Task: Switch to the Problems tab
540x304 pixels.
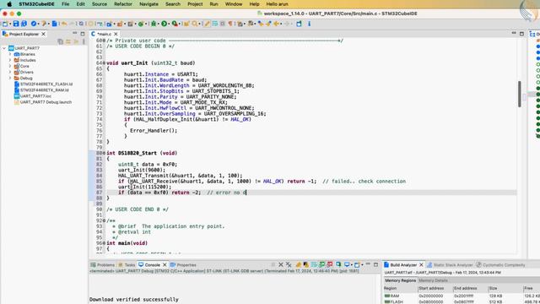Action: tap(102, 264)
